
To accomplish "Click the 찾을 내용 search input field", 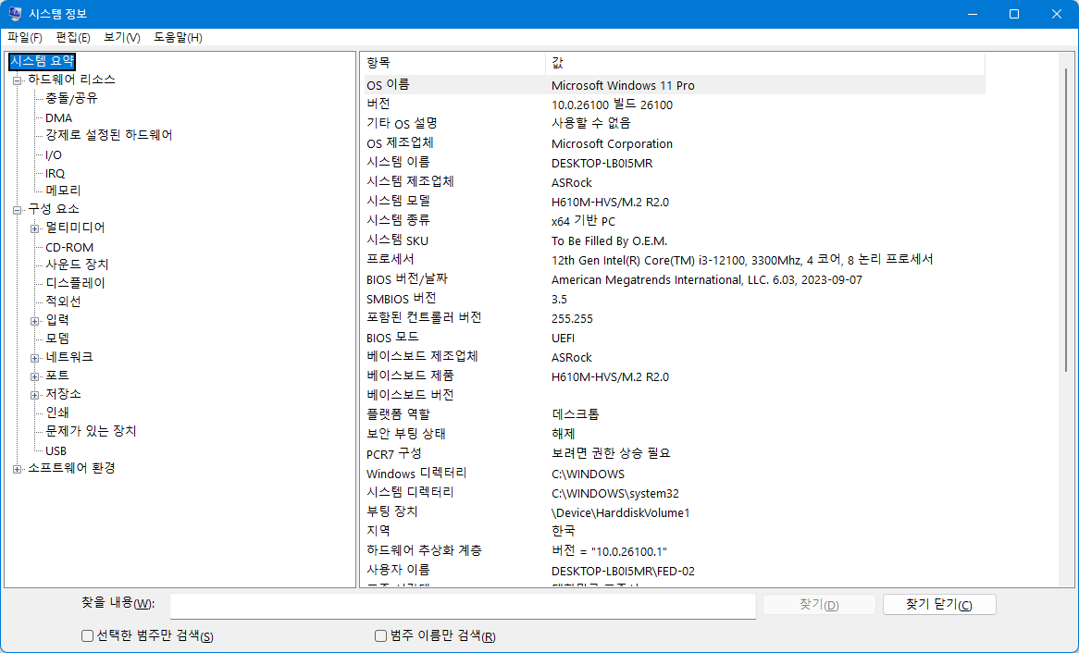I will click(463, 605).
